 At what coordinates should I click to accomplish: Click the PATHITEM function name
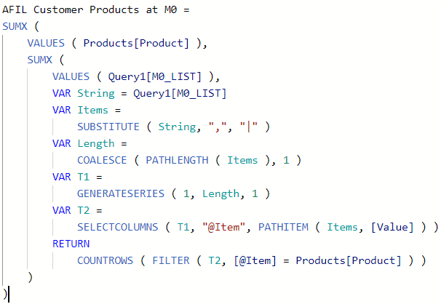pyautogui.click(x=283, y=228)
